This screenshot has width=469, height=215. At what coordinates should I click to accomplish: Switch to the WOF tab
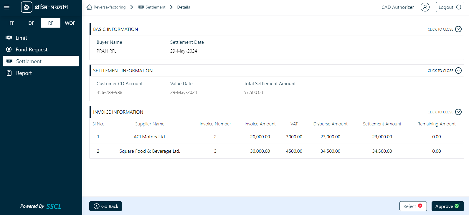(70, 23)
